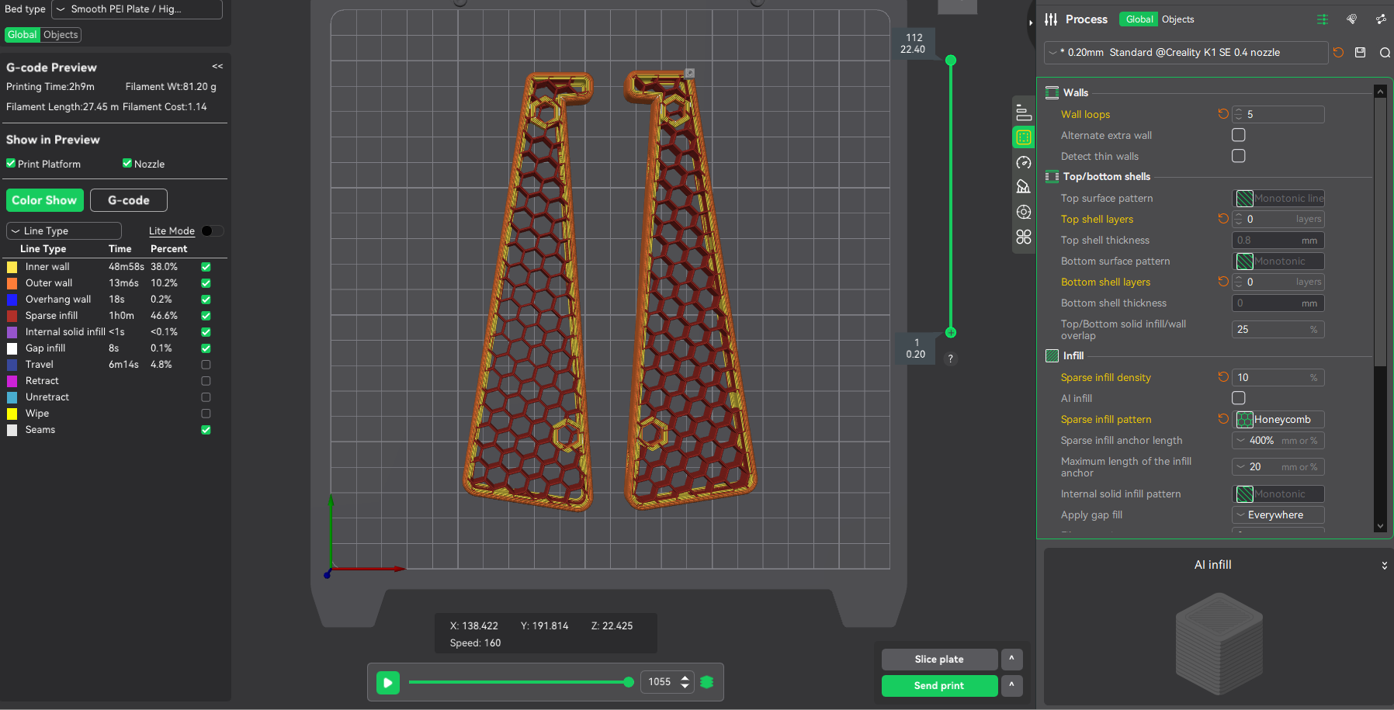The width and height of the screenshot is (1394, 710).
Task: Click the Color Show button
Action: 44,200
